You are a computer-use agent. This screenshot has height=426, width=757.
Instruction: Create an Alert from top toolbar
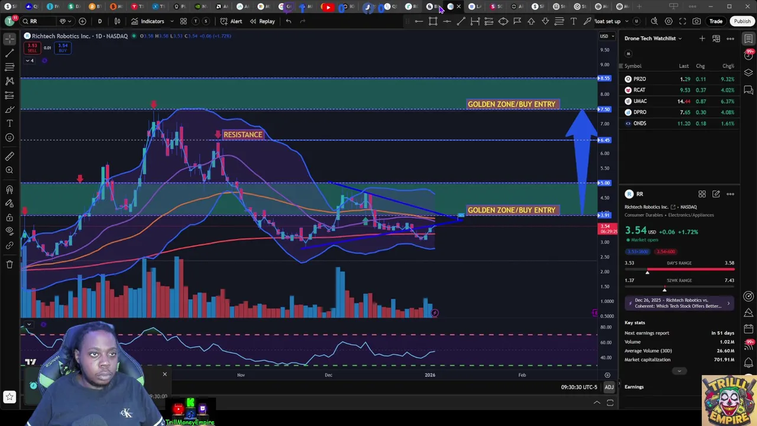click(x=231, y=21)
